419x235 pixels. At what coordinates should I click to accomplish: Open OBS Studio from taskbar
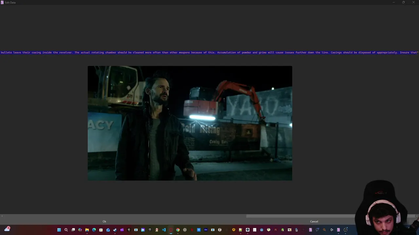coord(345,230)
